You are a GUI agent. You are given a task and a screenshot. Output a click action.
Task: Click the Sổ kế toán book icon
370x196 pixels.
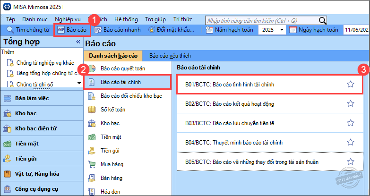click(x=92, y=110)
